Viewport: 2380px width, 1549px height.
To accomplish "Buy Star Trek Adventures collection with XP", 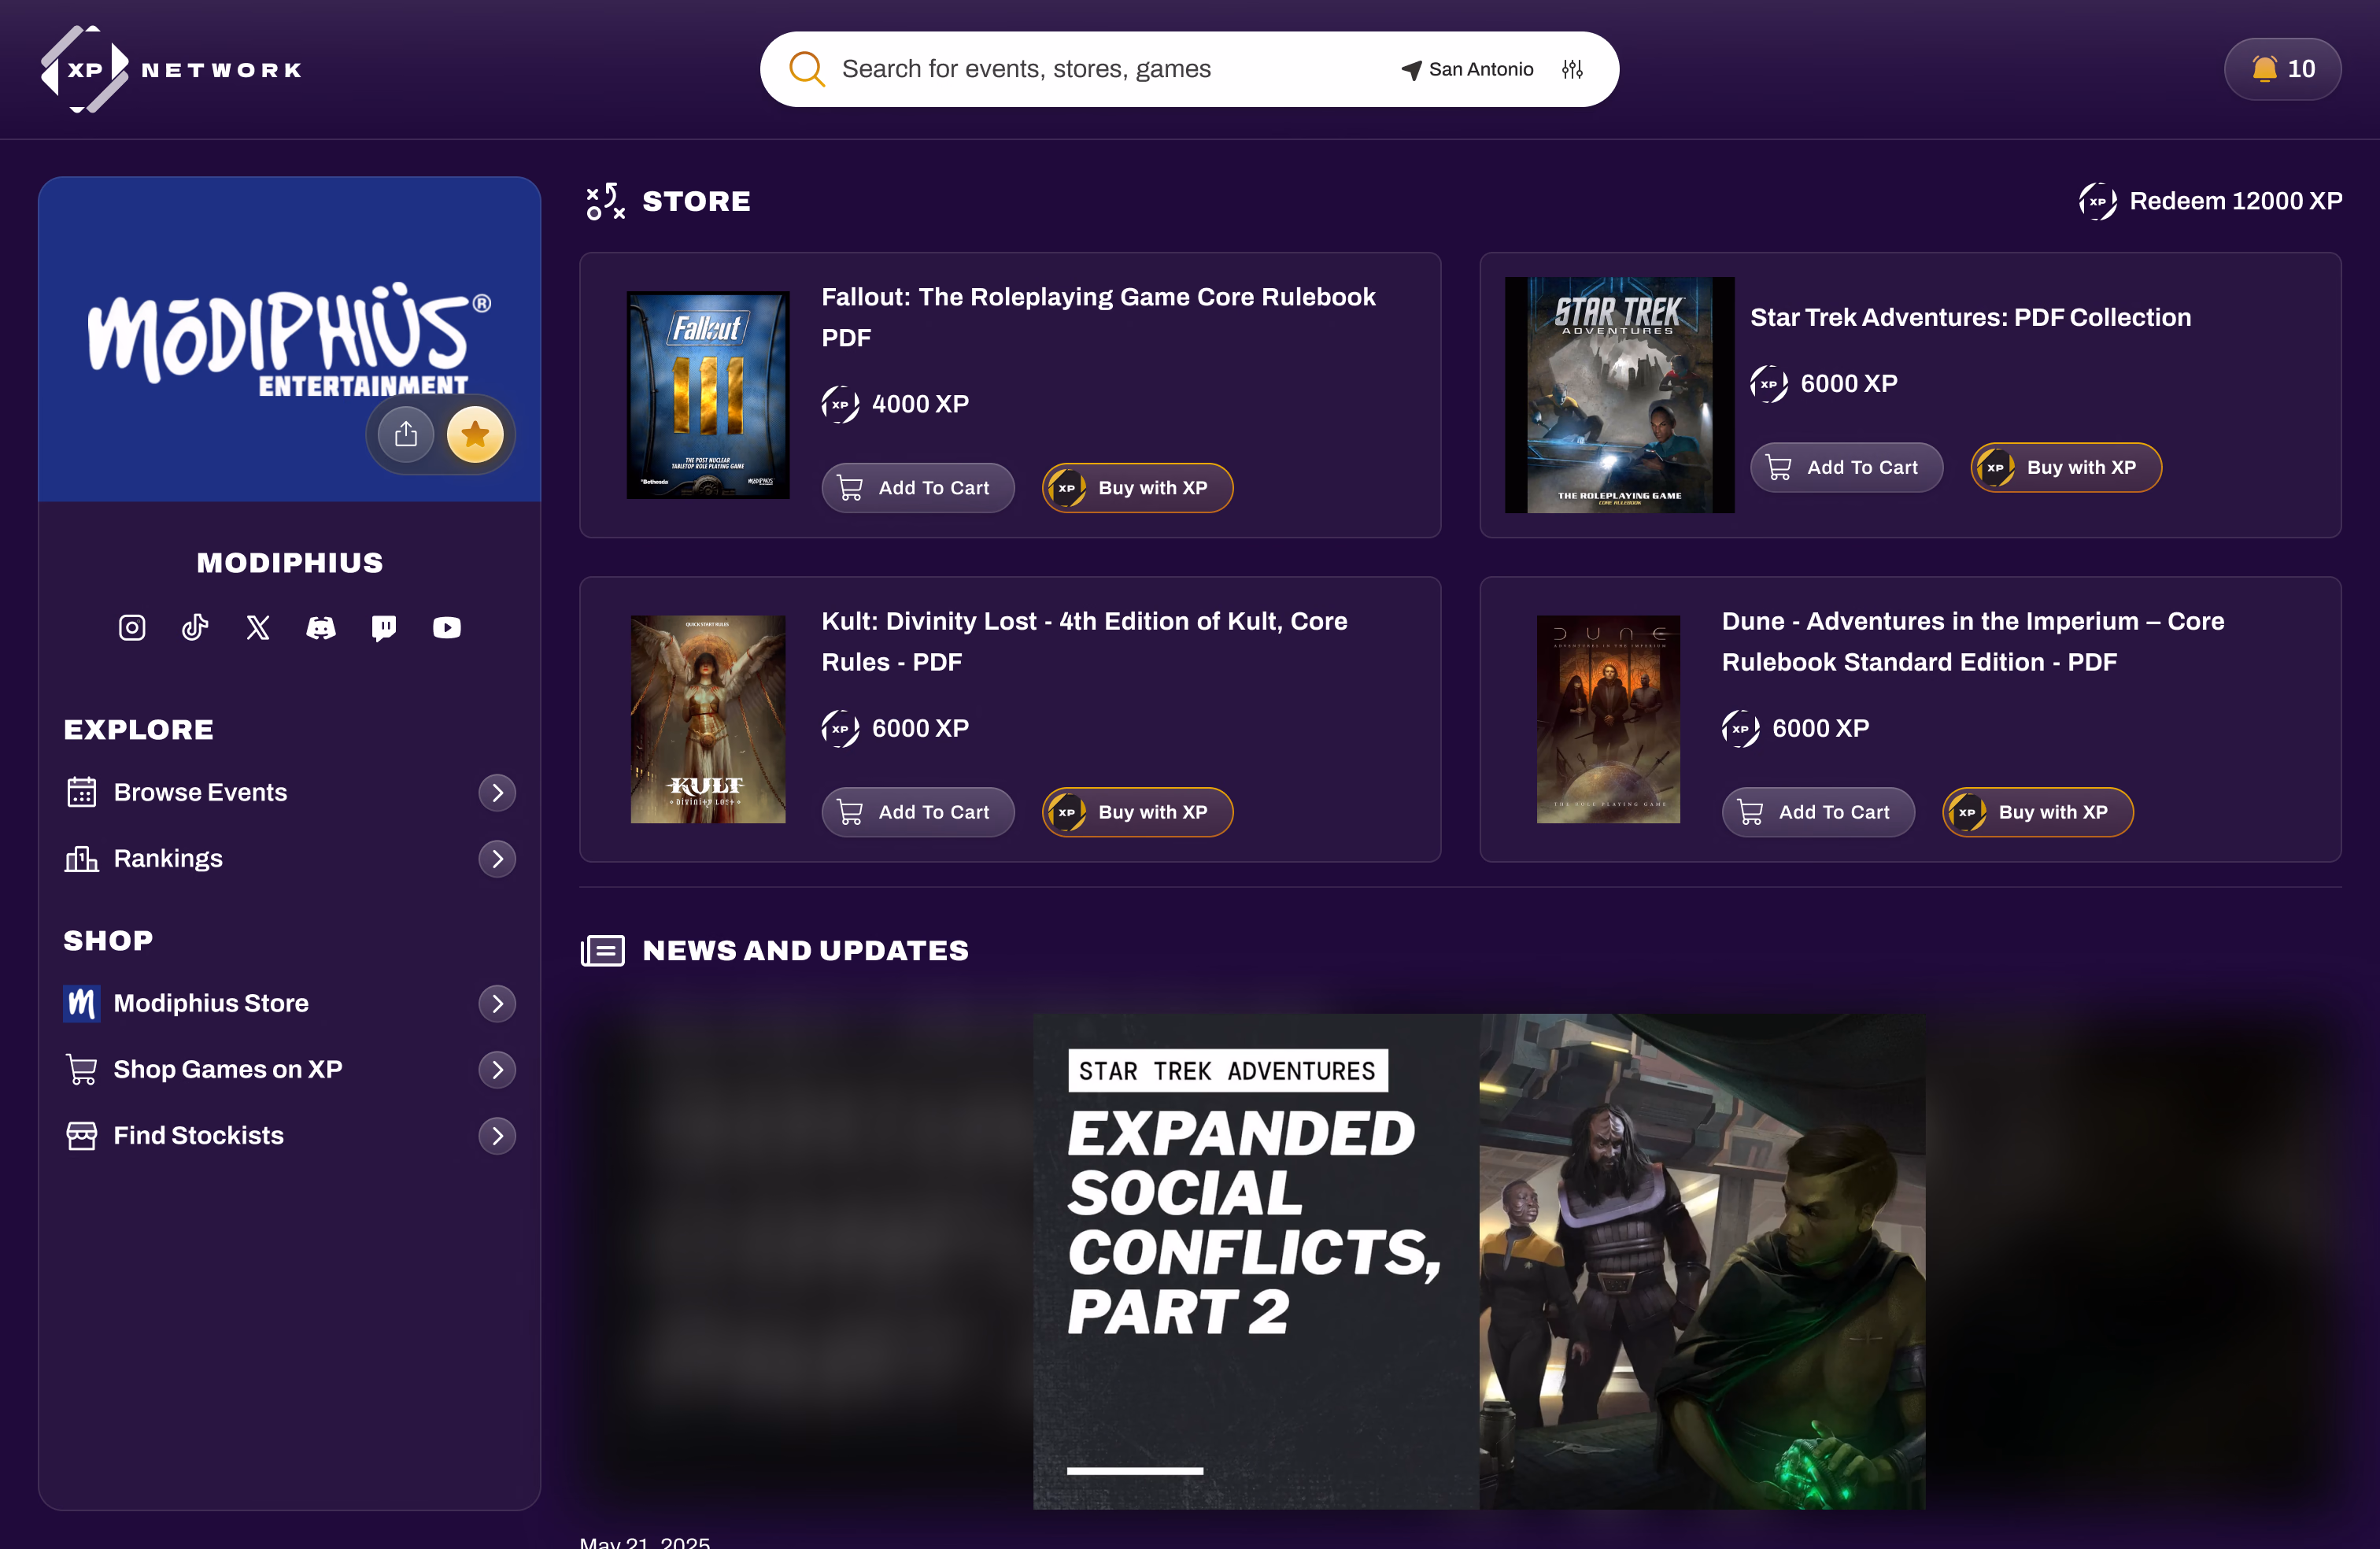I will (x=2066, y=467).
